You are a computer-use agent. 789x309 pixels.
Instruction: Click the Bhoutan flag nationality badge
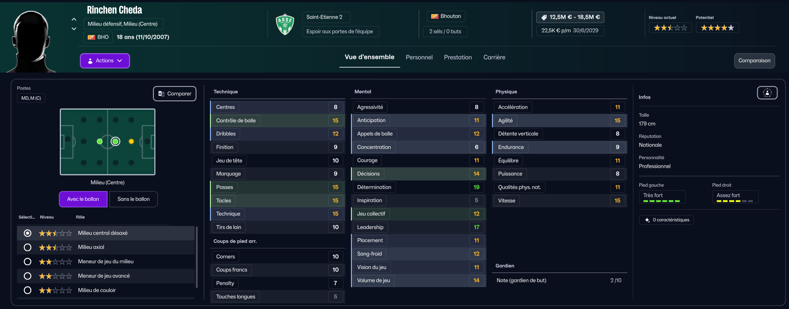(446, 16)
